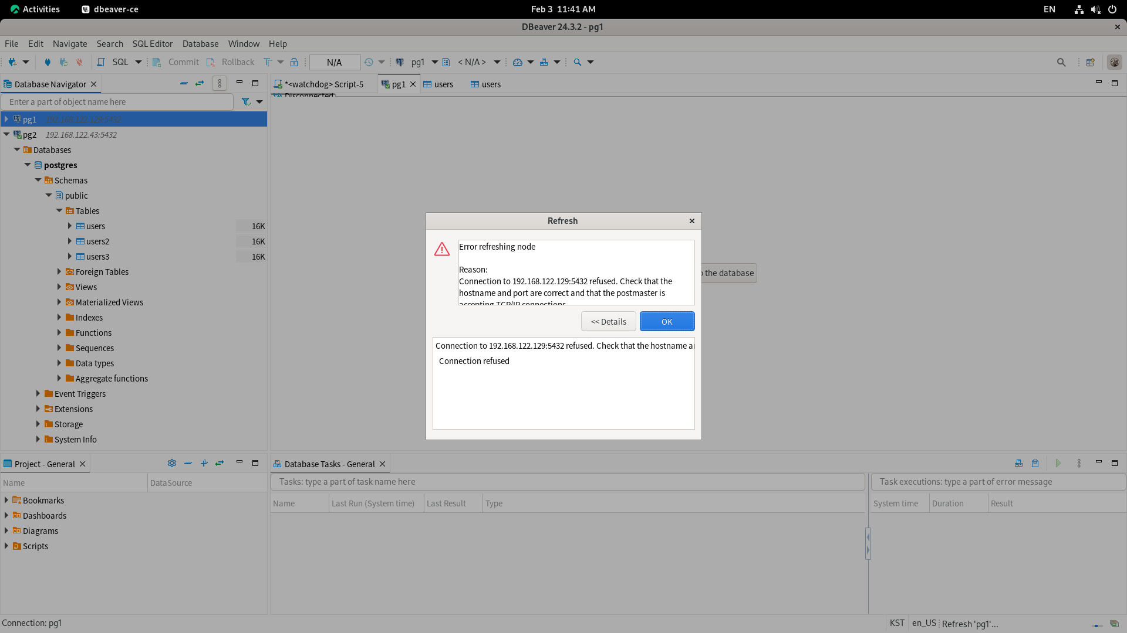Viewport: 1127px width, 633px height.
Task: Click Collapse All icon in Database Navigator
Action: click(184, 84)
